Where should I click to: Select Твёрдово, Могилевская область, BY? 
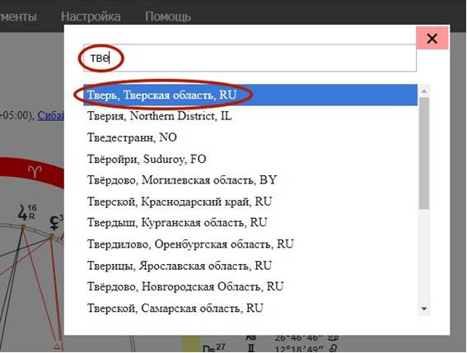point(250,180)
